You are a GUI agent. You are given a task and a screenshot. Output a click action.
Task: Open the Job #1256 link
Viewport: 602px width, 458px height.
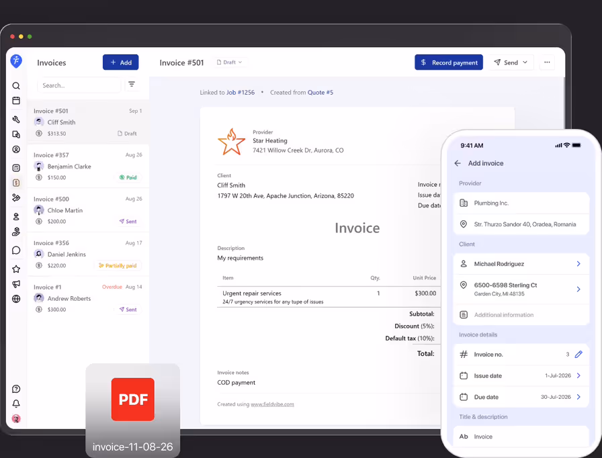(241, 93)
